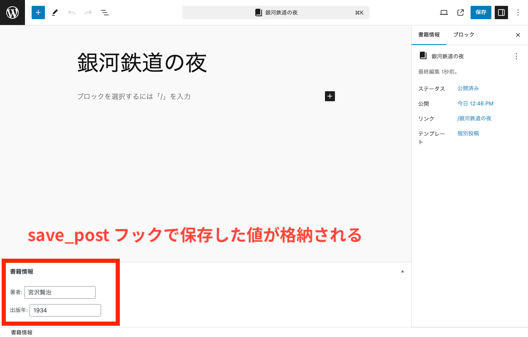Screen dimensions: 528x337
Task: Switch to the 書籍情報 sidebar tab
Action: click(x=429, y=35)
